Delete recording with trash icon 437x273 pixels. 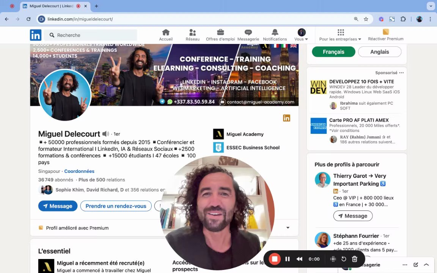coord(355,259)
